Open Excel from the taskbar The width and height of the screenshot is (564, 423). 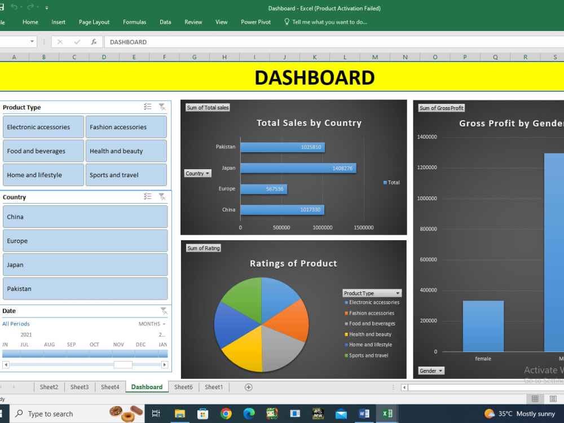(x=387, y=413)
